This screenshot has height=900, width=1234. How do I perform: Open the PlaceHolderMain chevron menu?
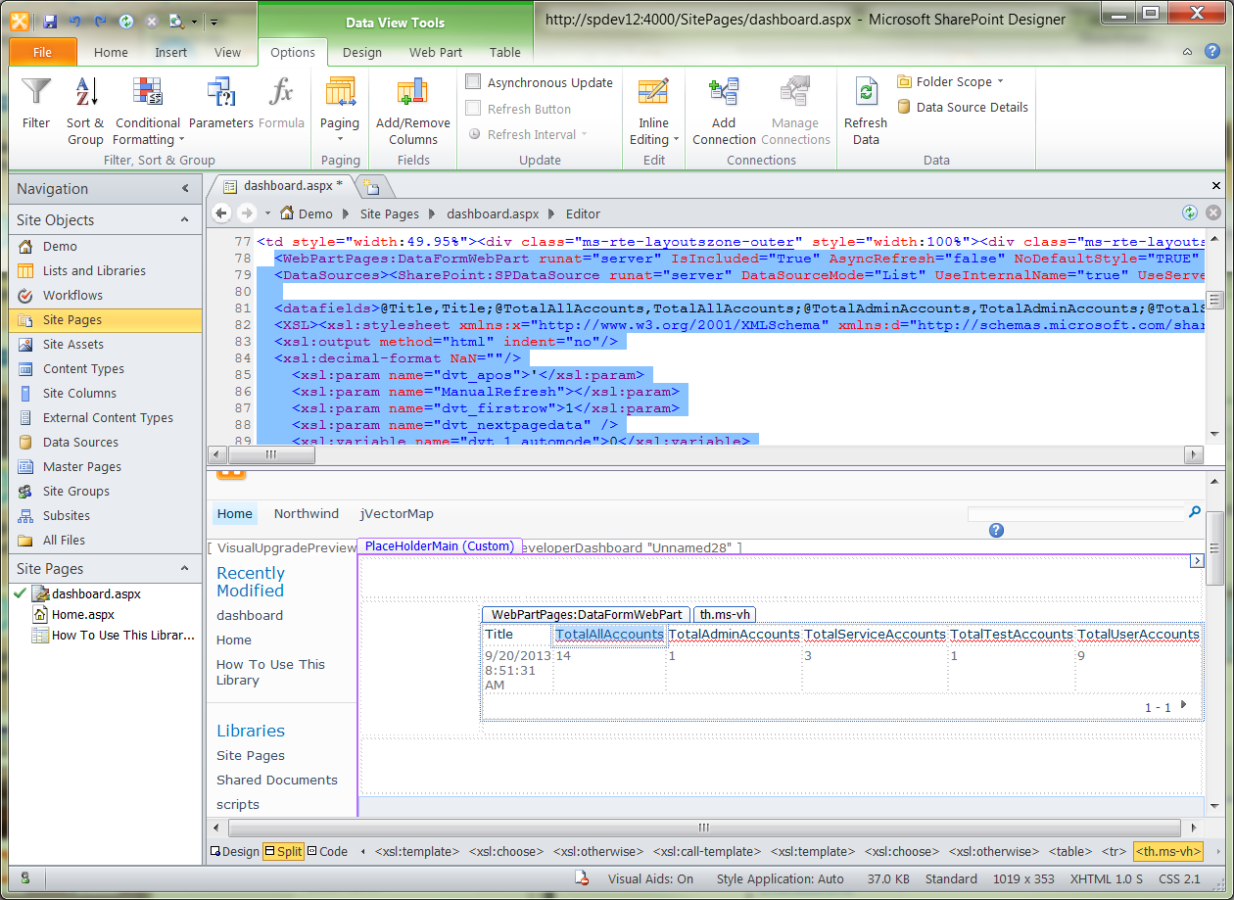1196,560
